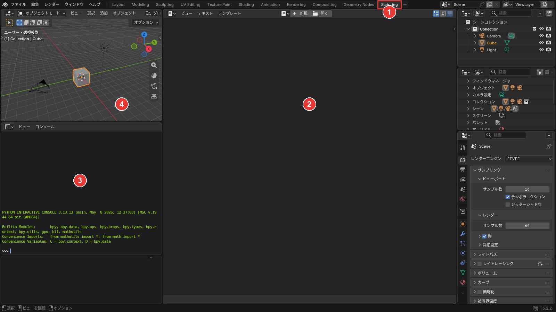556x312 pixels.
Task: Open the text editor テンプレート menu
Action: pos(229,14)
